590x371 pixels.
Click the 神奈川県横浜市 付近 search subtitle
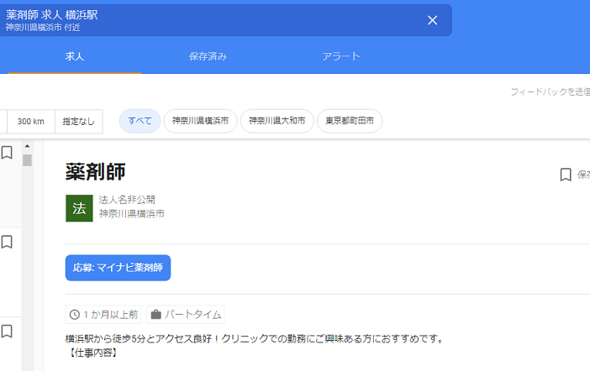[43, 28]
